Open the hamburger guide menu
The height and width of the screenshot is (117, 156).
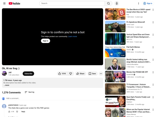tap(4, 3)
